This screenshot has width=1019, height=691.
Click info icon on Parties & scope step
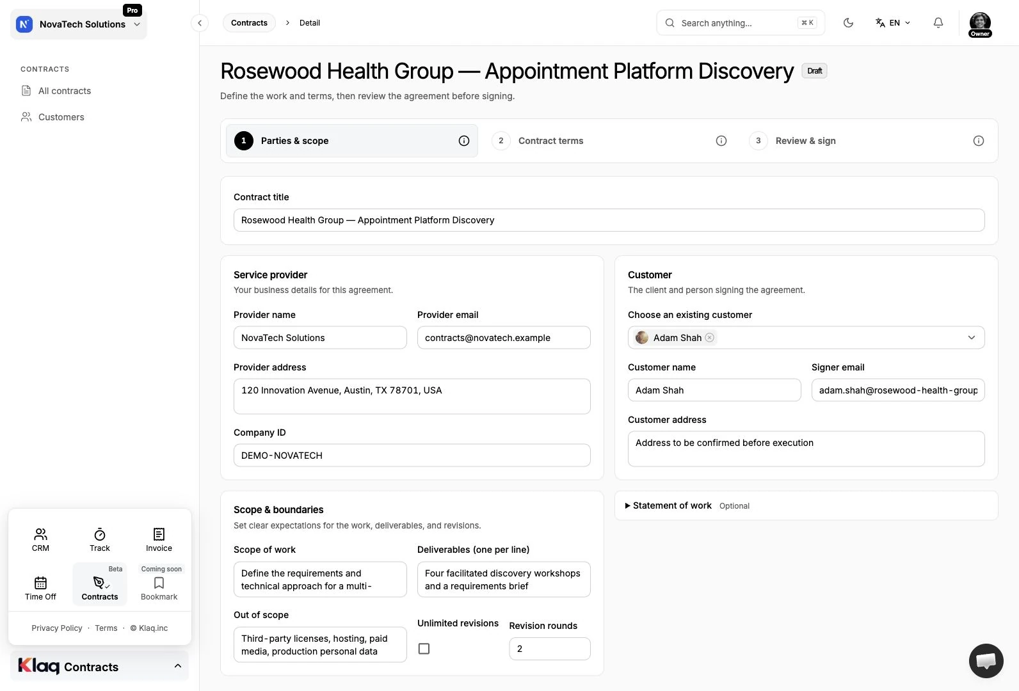click(464, 141)
